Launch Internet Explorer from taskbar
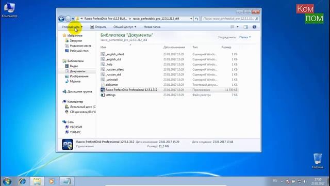The image size is (330, 186). point(22,181)
